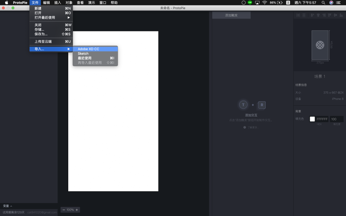Click the circle status icon in menu bar

tap(243, 3)
